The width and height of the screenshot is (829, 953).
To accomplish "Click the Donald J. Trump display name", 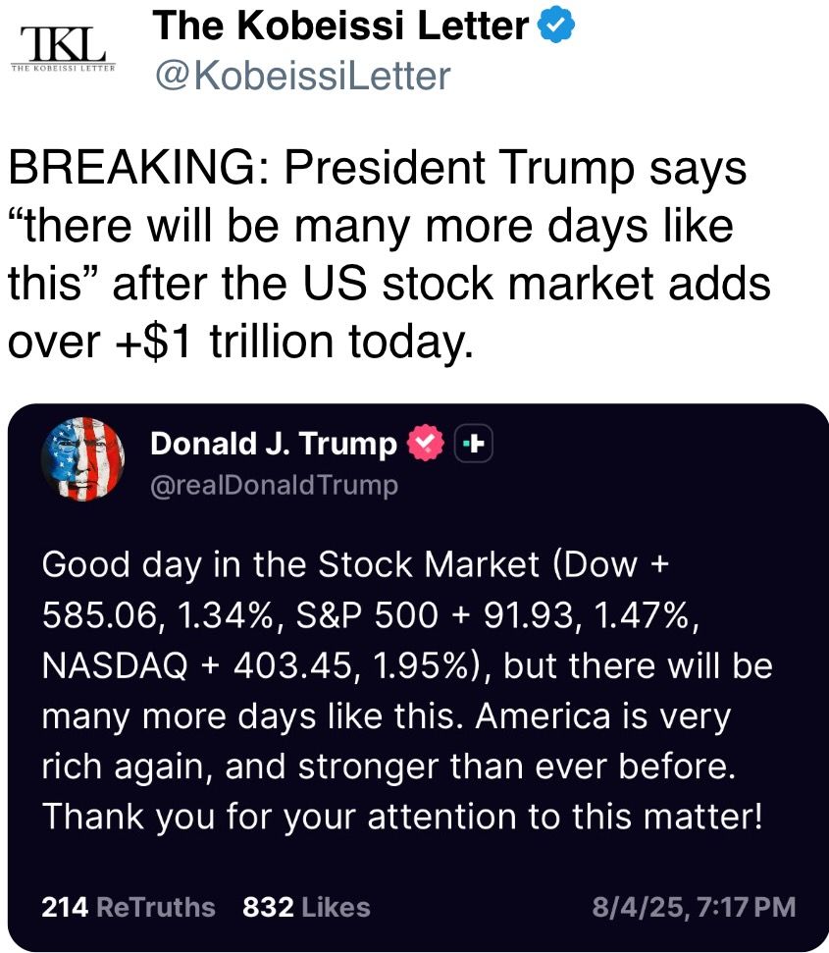I will [x=271, y=443].
